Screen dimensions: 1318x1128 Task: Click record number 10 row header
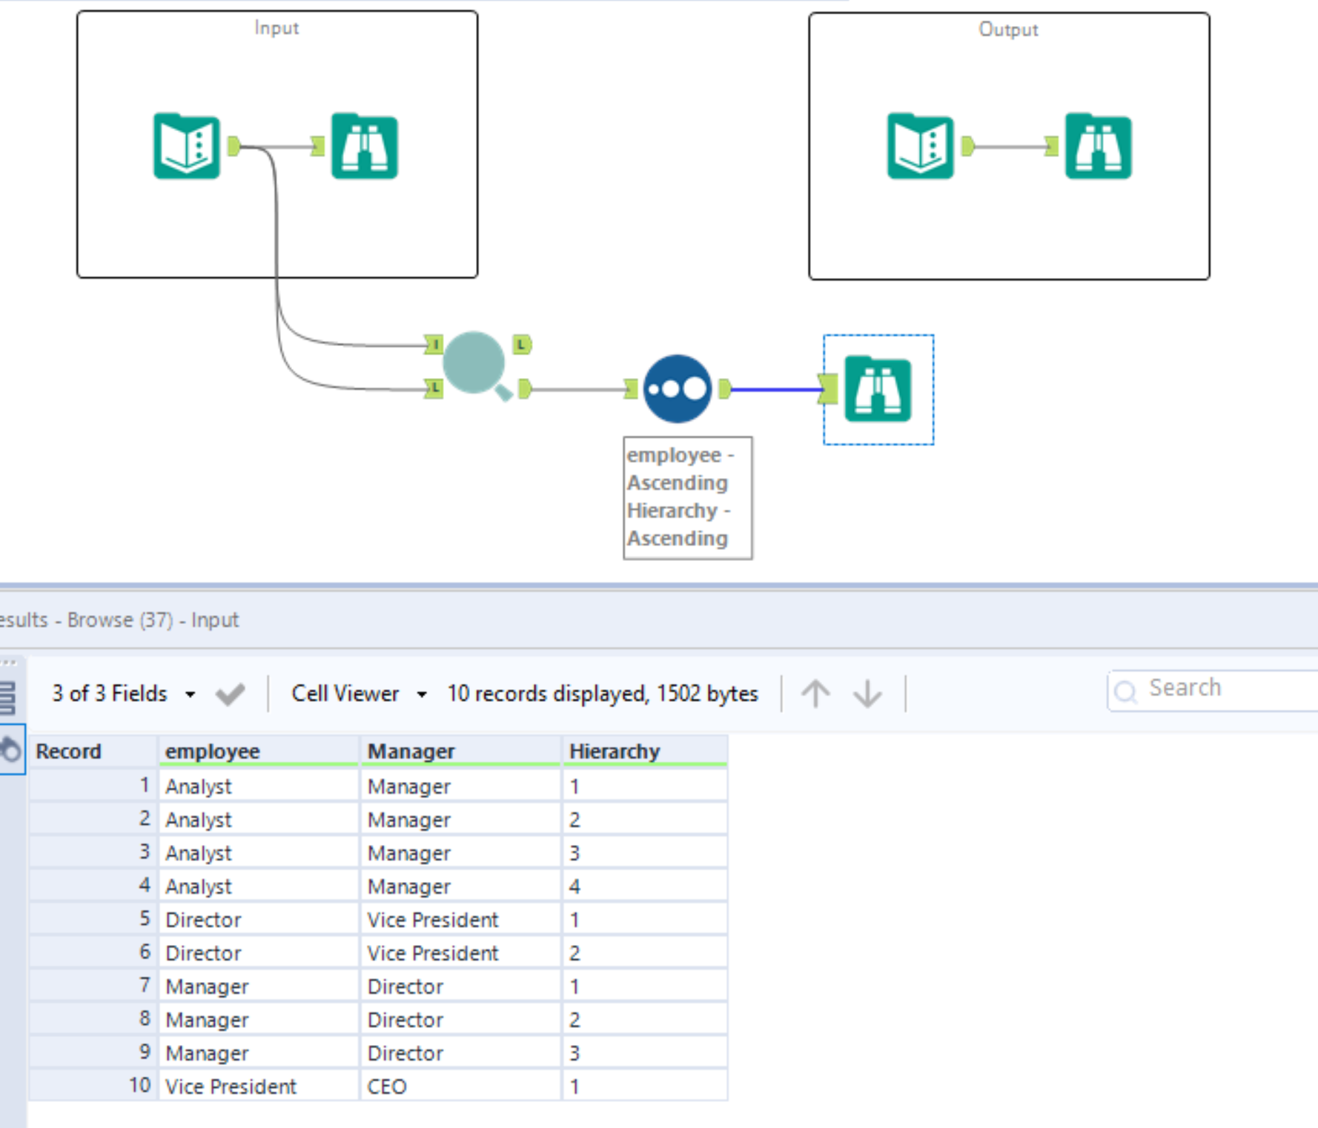point(93,1086)
